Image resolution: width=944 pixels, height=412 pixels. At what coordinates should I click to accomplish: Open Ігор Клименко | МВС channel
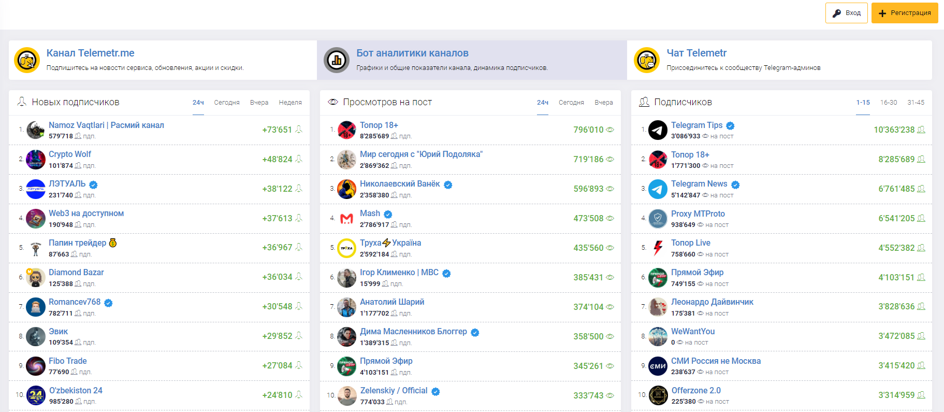click(x=399, y=272)
